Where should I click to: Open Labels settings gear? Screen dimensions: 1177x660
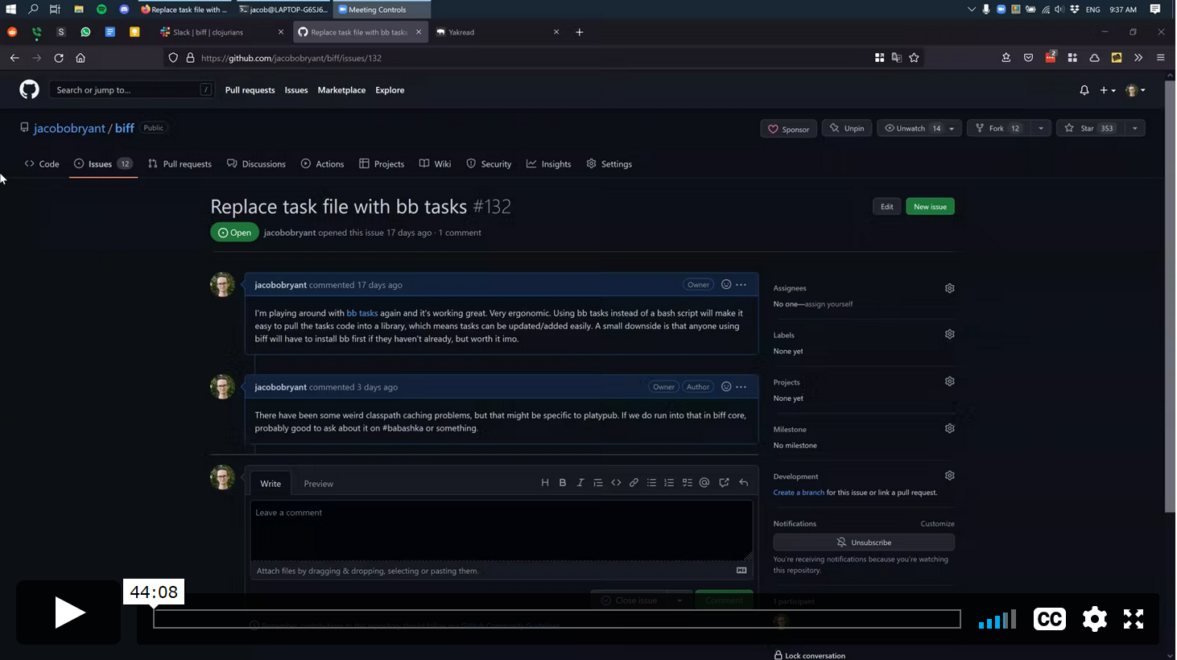click(x=949, y=333)
